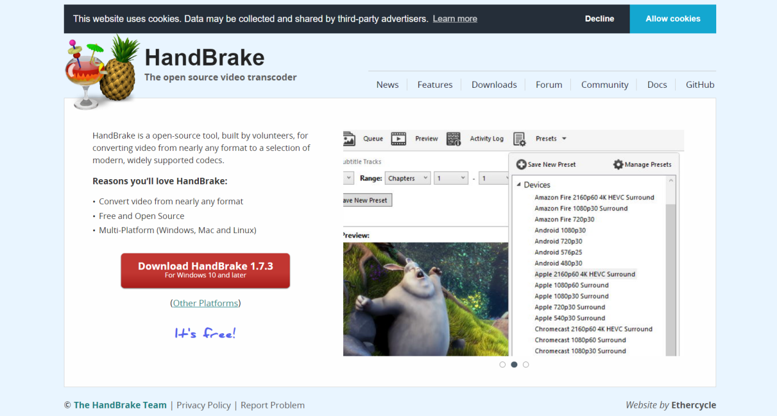The height and width of the screenshot is (416, 777).
Task: Visit the Ethercycle website link
Action: pos(694,405)
